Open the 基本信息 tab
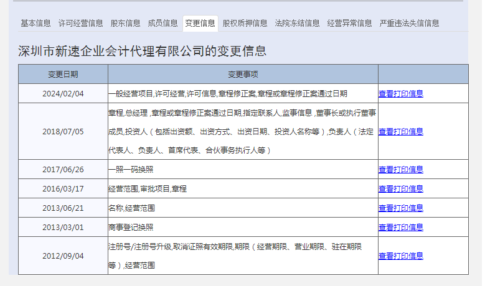The width and height of the screenshot is (485, 286). point(35,23)
